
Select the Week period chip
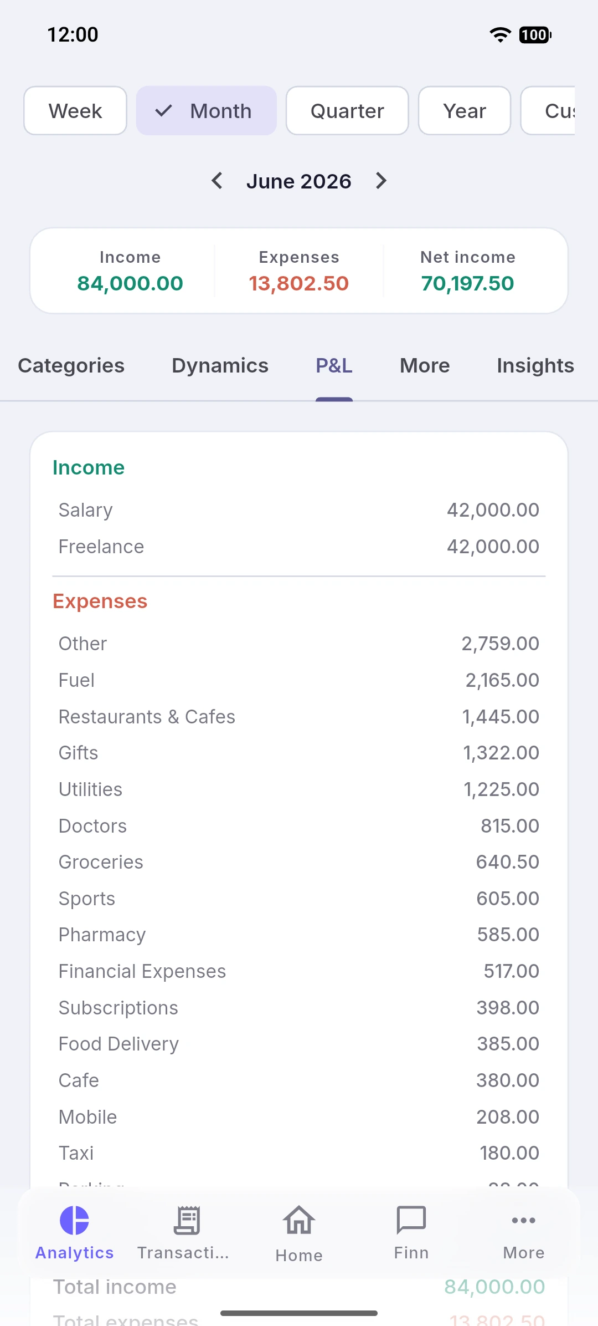point(75,111)
